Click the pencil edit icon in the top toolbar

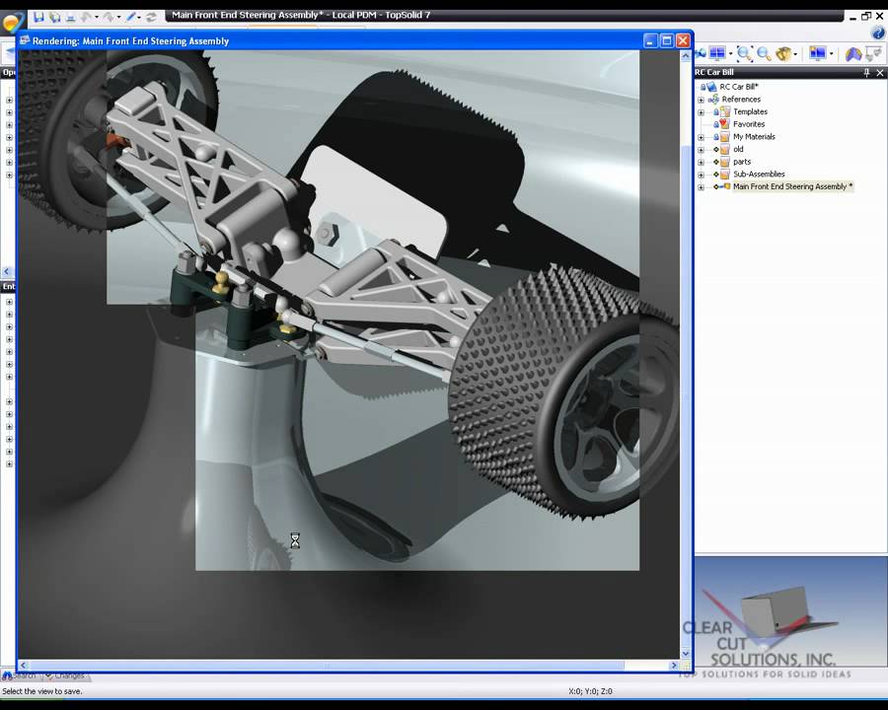pyautogui.click(x=131, y=17)
